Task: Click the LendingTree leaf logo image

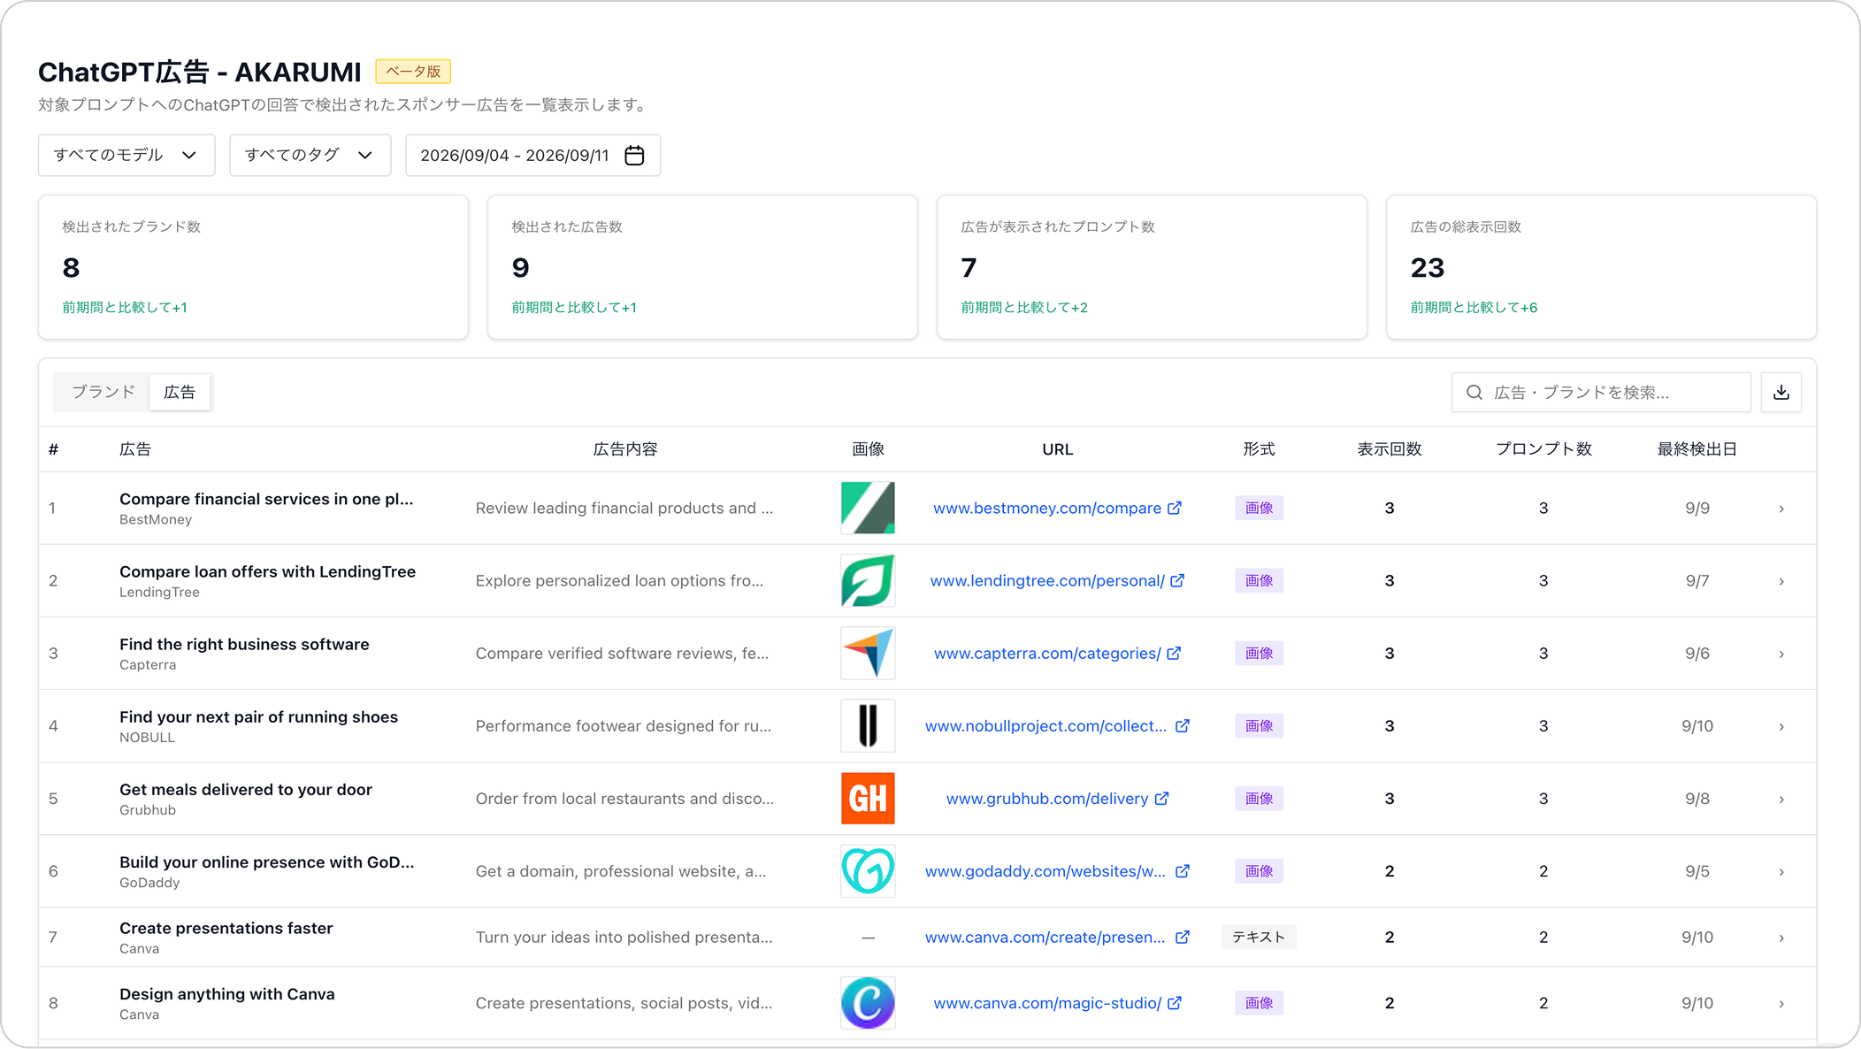Action: pyautogui.click(x=868, y=580)
